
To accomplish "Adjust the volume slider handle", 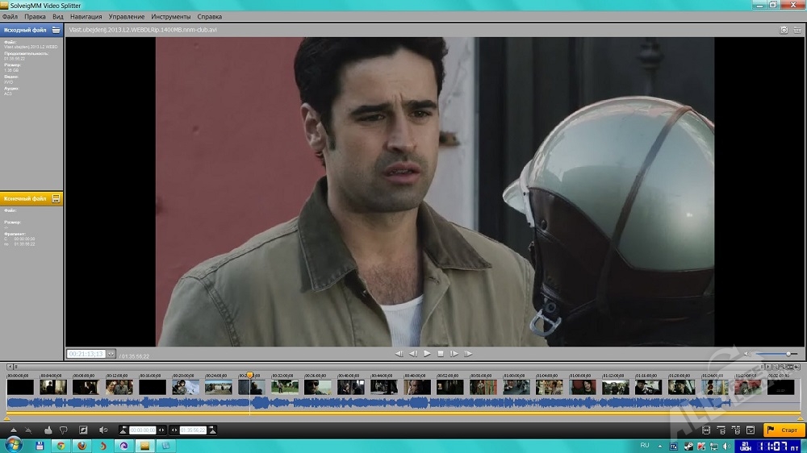I will click(x=788, y=354).
